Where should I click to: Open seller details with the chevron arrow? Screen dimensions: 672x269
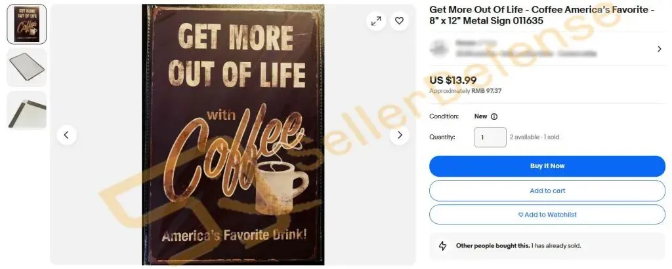pos(659,49)
